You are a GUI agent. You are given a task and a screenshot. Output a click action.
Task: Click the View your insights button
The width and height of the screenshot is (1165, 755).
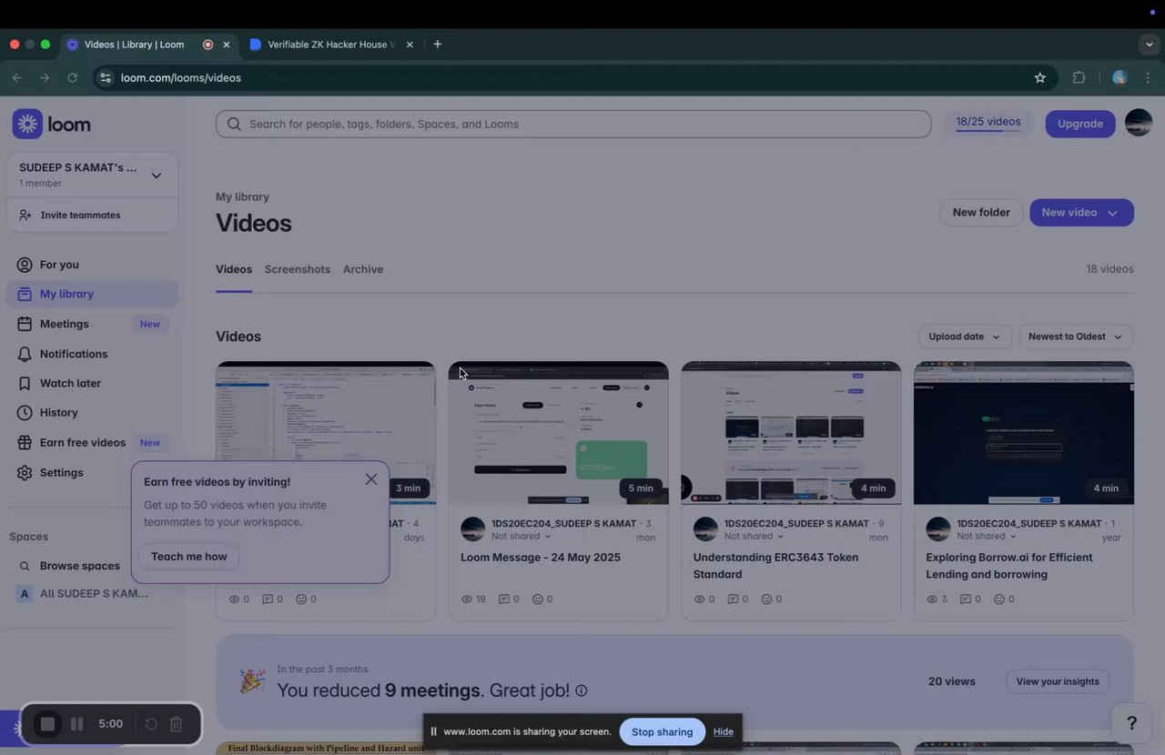[1058, 681]
